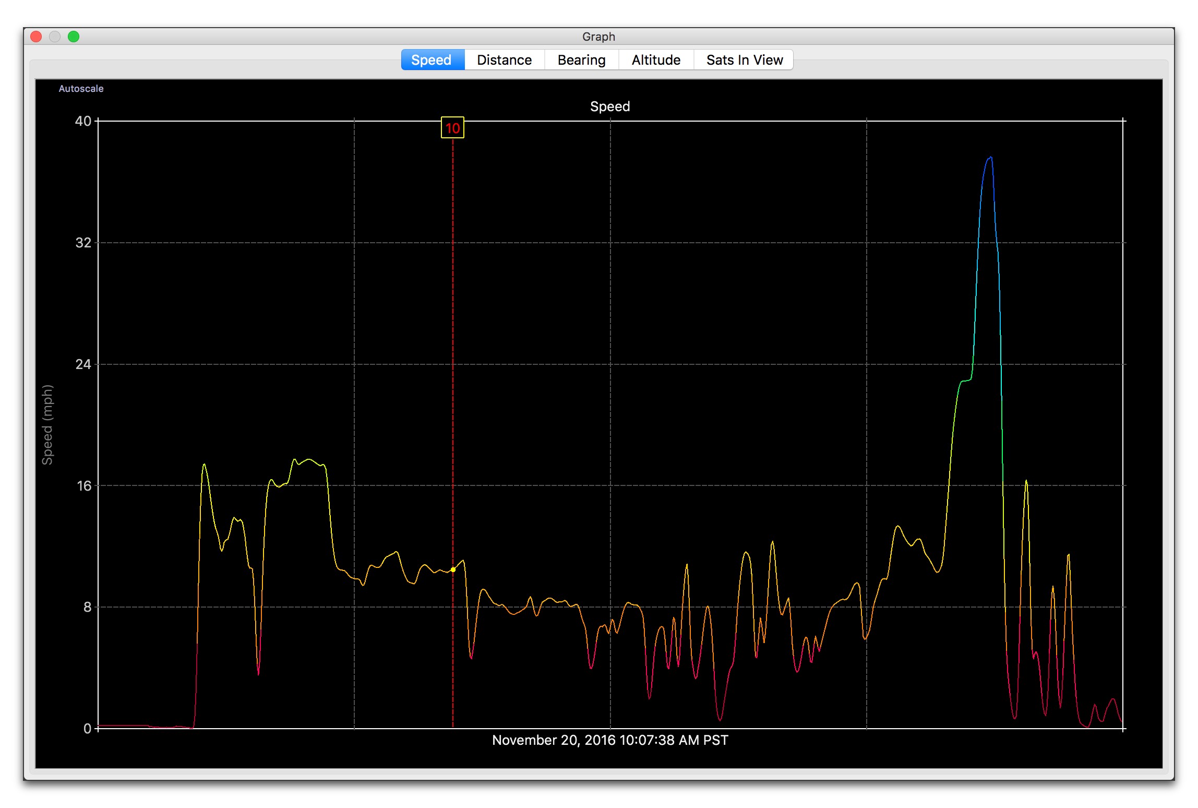The height and width of the screenshot is (808, 1198).
Task: Select the Bearing tab
Action: pos(581,60)
